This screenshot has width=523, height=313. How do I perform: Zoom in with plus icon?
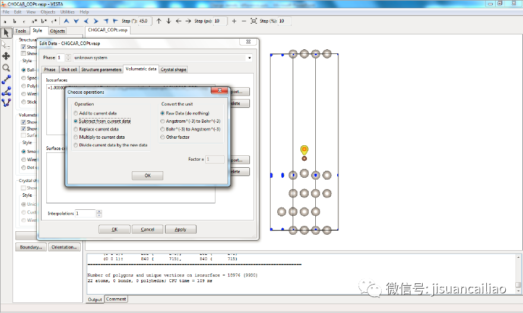(x=234, y=21)
